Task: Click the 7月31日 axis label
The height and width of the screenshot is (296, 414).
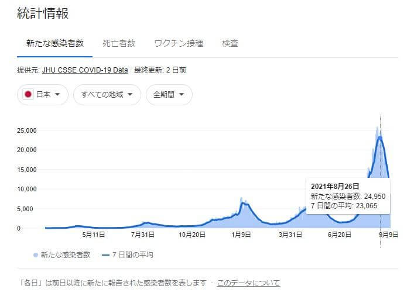Action: pos(143,235)
